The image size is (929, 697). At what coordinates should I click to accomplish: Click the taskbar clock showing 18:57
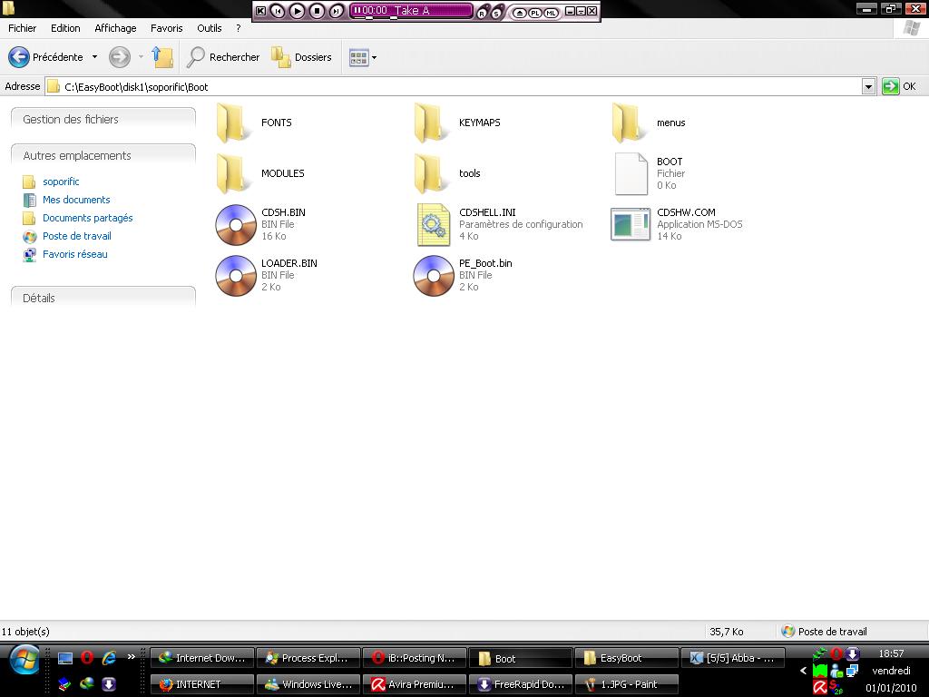coord(891,653)
